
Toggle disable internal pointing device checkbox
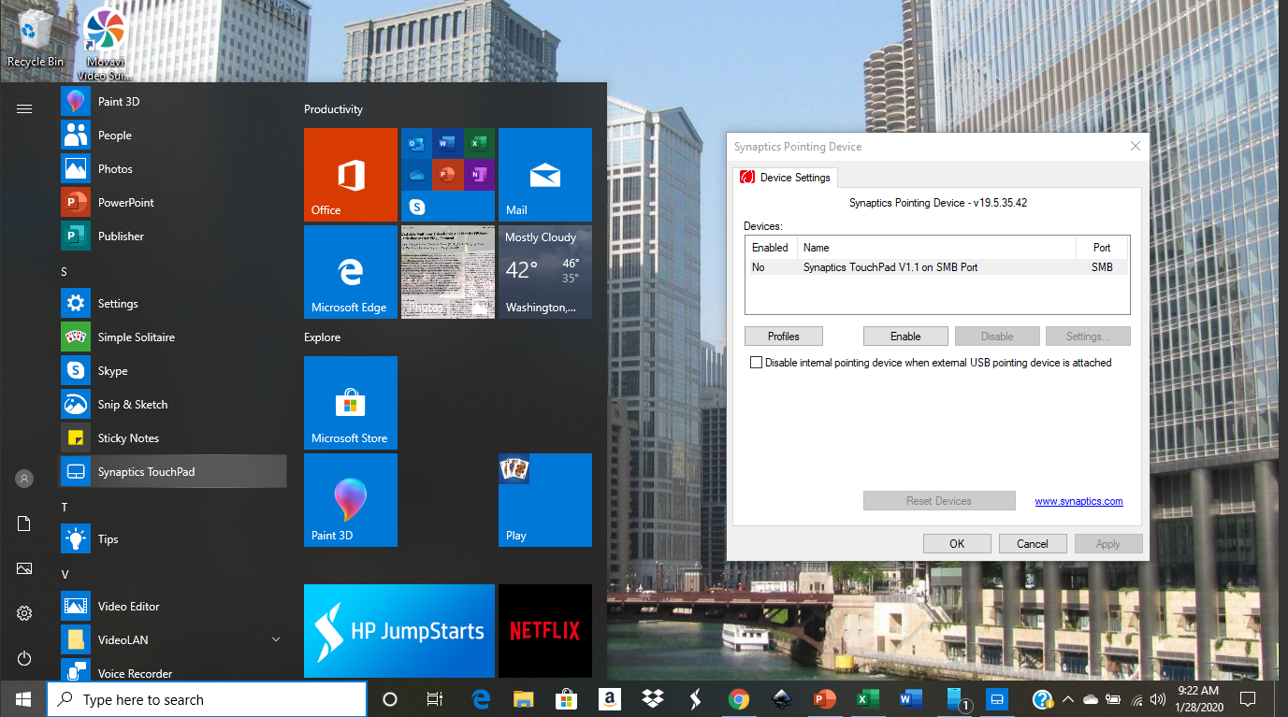[x=757, y=363]
